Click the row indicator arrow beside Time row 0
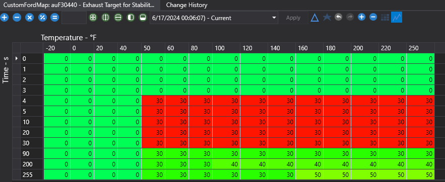Screen dimensions: 445x182 [17, 59]
